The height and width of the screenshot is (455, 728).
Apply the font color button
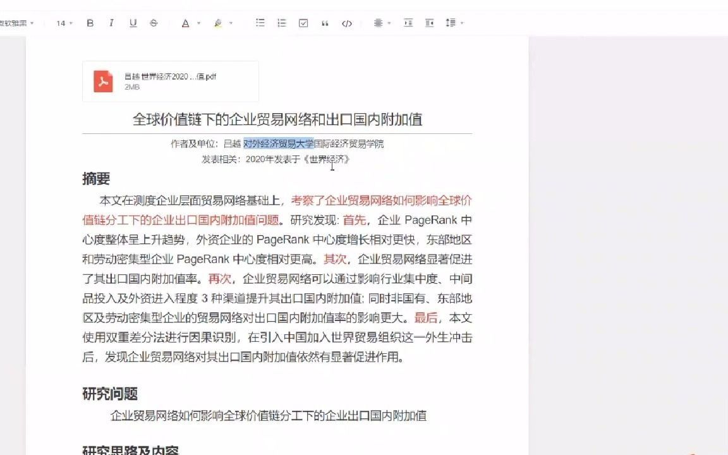point(185,23)
